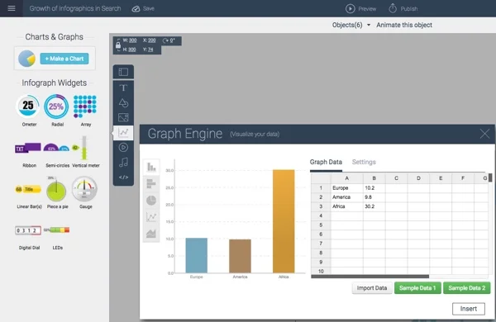Image resolution: width=496 pixels, height=322 pixels.
Task: Click the Save cloud icon
Action: (136, 8)
